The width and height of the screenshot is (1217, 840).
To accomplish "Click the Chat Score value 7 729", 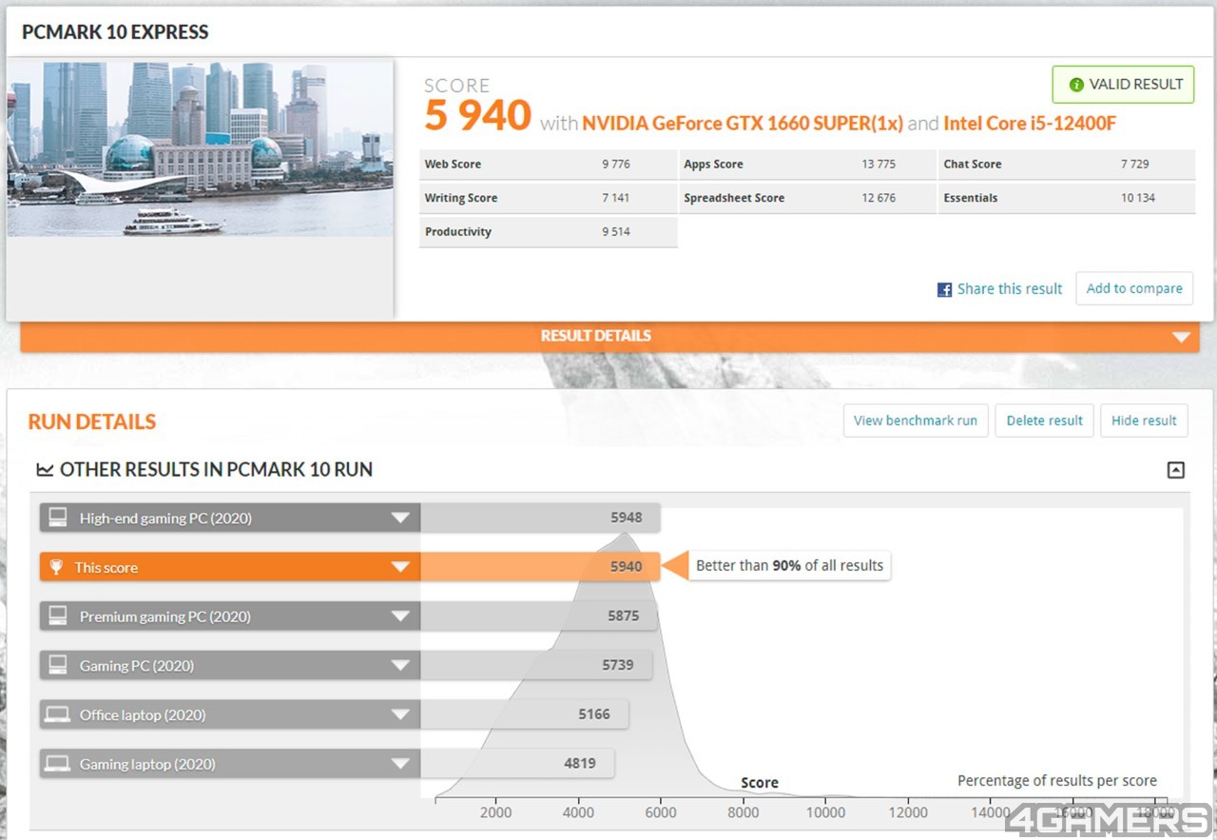I will (1135, 164).
